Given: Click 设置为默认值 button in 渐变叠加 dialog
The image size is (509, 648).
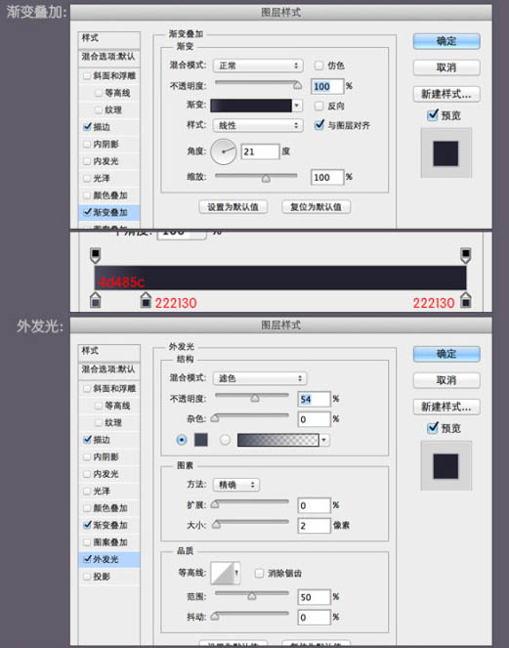Looking at the screenshot, I should click(233, 207).
